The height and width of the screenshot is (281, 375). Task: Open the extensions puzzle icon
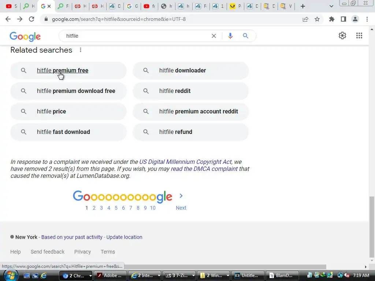332,19
